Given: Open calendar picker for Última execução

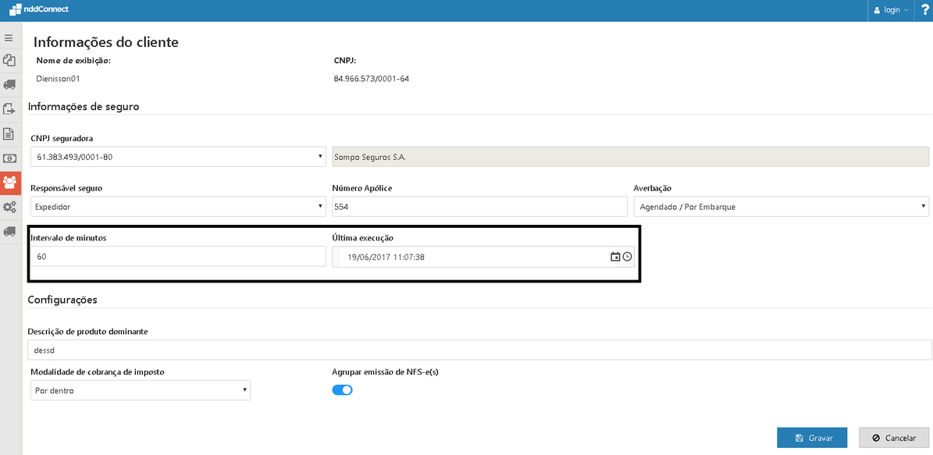Looking at the screenshot, I should click(x=615, y=257).
